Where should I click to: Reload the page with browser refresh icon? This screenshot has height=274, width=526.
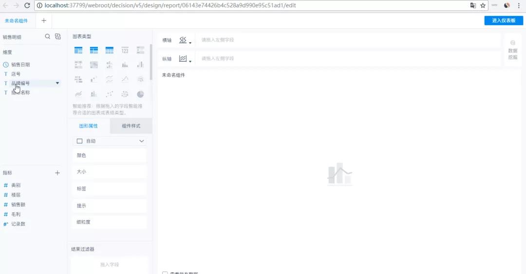tap(27, 5)
